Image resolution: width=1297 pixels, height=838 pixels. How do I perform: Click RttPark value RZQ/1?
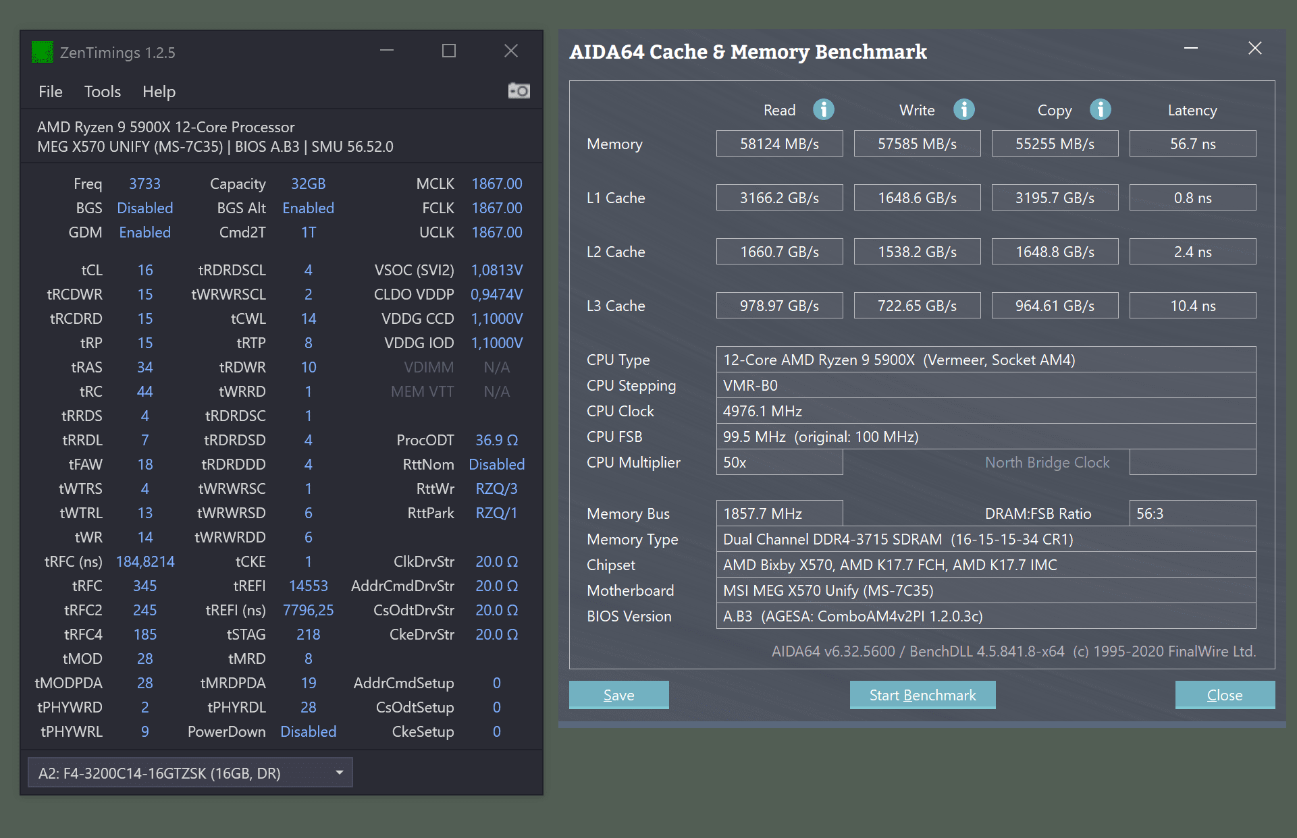click(x=496, y=513)
